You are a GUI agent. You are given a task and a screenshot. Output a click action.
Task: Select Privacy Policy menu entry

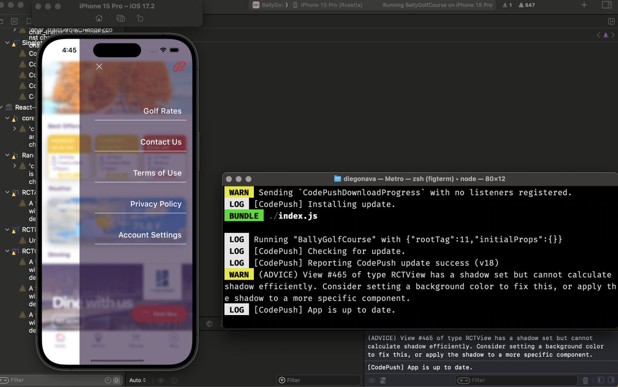point(156,204)
